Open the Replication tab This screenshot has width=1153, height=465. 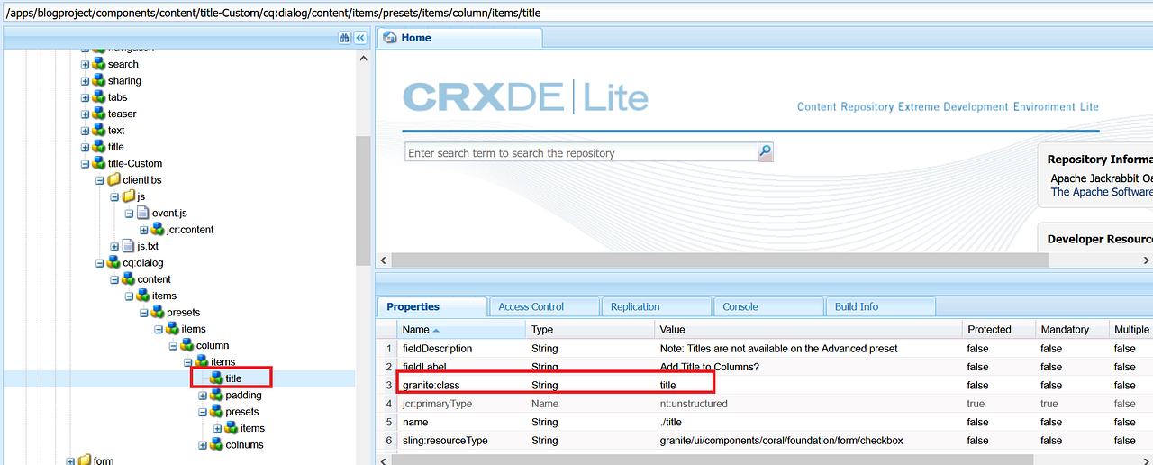point(656,306)
